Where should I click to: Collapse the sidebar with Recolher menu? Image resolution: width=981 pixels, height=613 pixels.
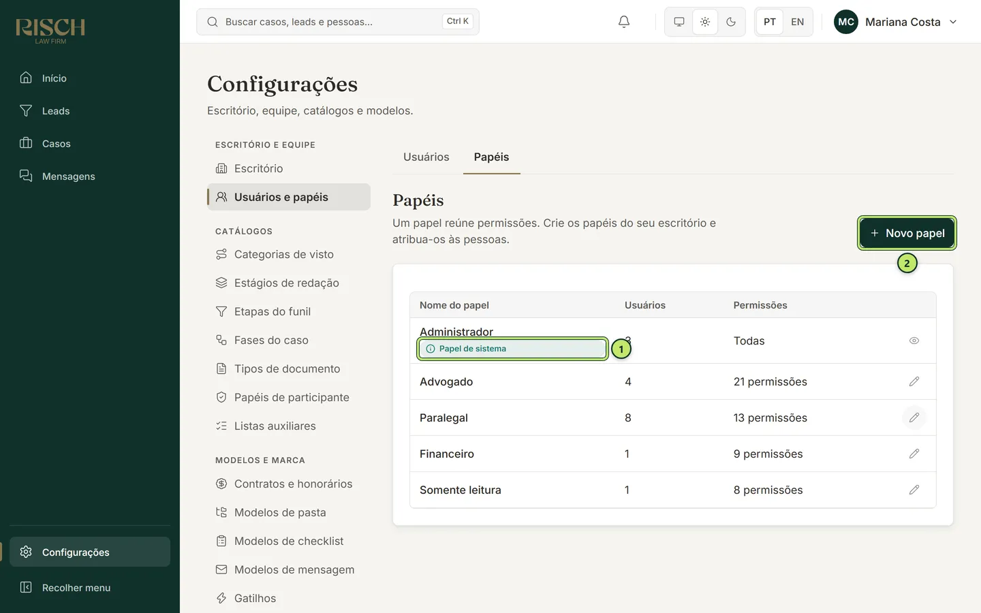pyautogui.click(x=90, y=588)
